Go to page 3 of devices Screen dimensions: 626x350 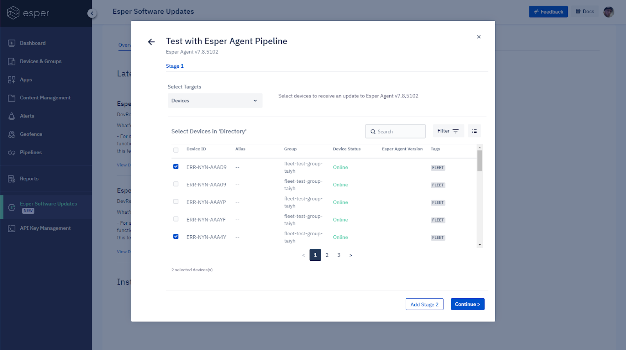pyautogui.click(x=339, y=255)
